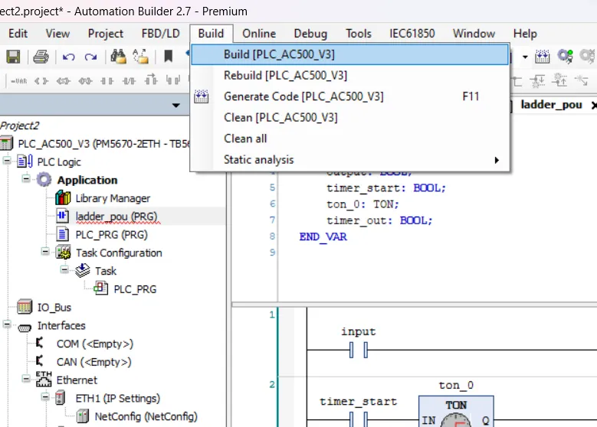Click the Undo arrow icon
Viewport: 597px width, 427px height.
68,57
